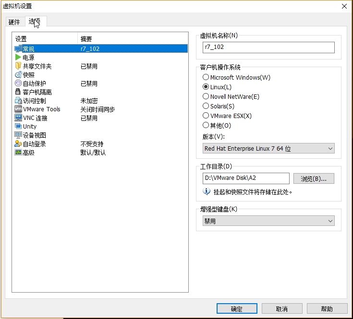
Task: Click the 摘要 column header
Action: (x=133, y=39)
